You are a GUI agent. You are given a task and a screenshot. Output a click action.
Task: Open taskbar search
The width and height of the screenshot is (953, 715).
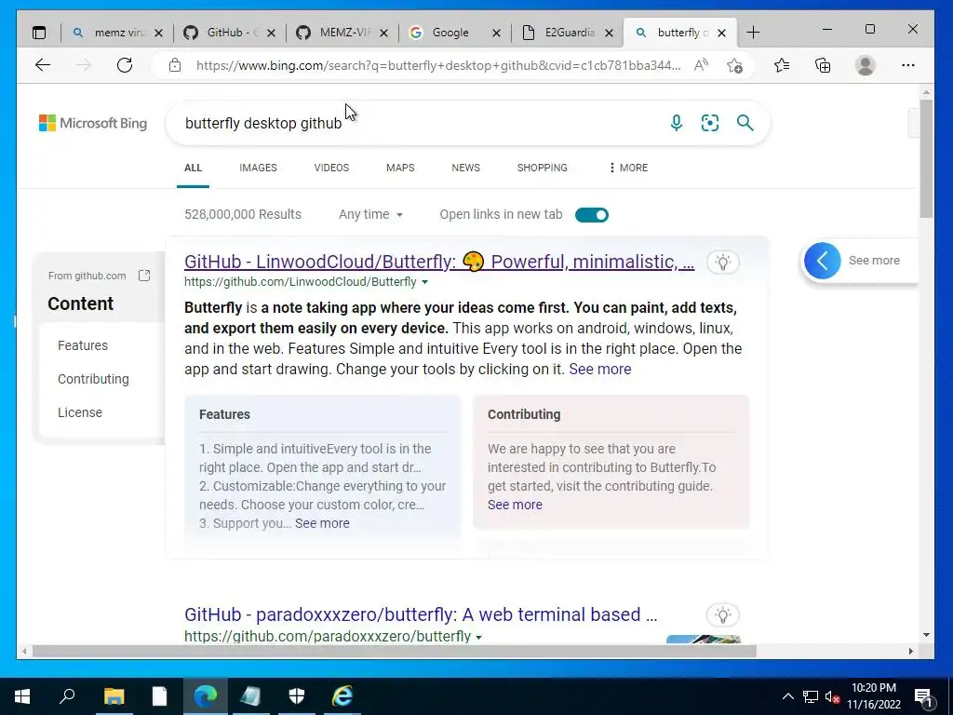67,696
